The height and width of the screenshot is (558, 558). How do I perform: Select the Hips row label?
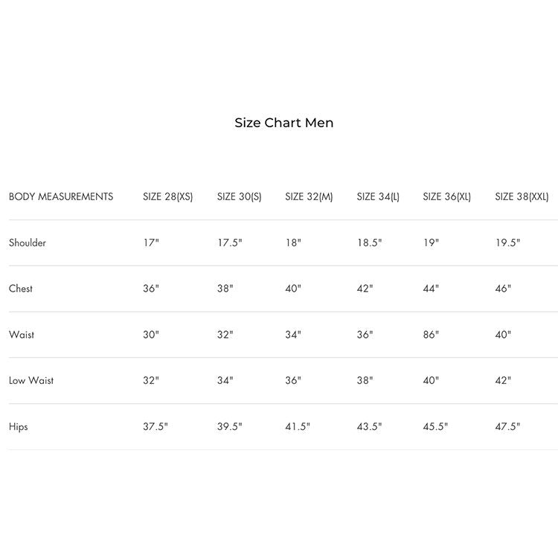(x=18, y=427)
